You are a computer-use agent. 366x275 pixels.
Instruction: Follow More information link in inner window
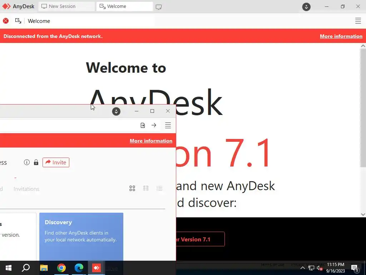[x=151, y=141]
